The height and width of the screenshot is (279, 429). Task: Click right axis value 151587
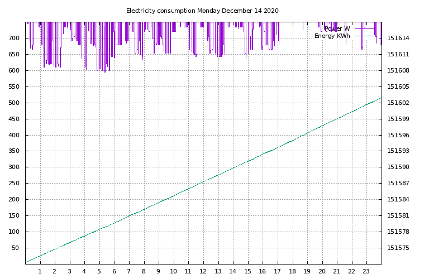point(398,183)
